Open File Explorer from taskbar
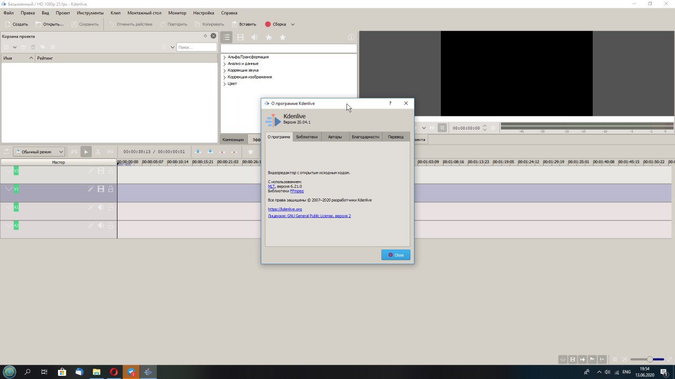Viewport: 675px width, 379px height. (97, 372)
